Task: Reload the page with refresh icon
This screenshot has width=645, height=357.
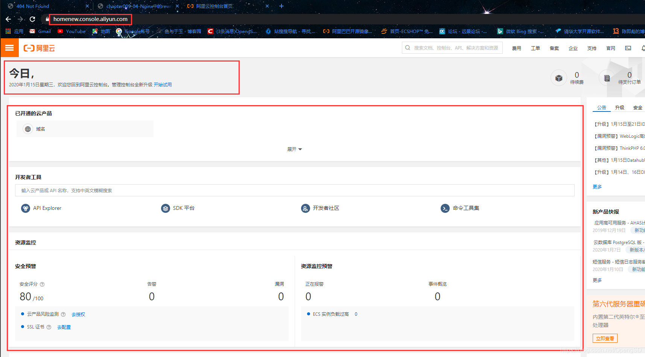Action: click(x=32, y=19)
